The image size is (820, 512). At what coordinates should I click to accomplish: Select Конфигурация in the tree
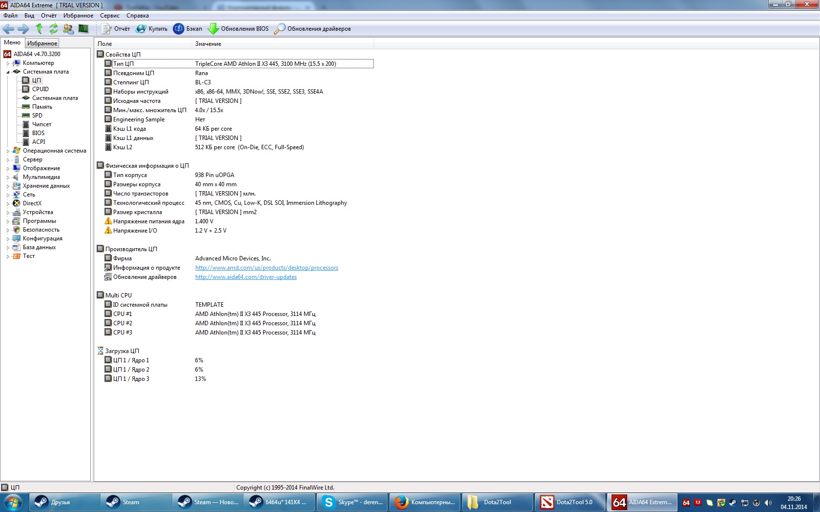pos(42,238)
